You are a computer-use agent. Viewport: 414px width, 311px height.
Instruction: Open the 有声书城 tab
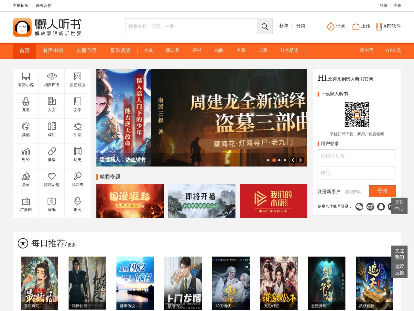(53, 51)
